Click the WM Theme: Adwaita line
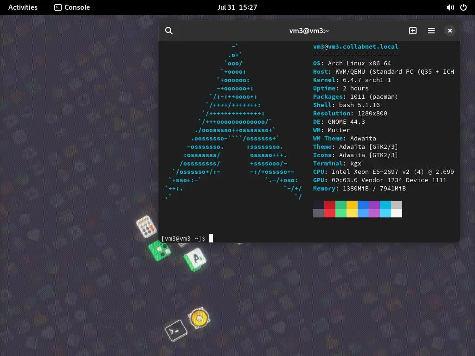 coord(345,138)
